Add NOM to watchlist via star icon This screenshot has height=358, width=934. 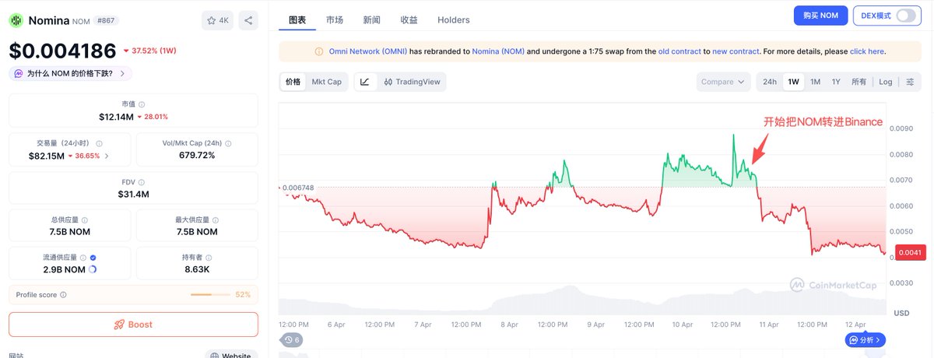(216, 20)
